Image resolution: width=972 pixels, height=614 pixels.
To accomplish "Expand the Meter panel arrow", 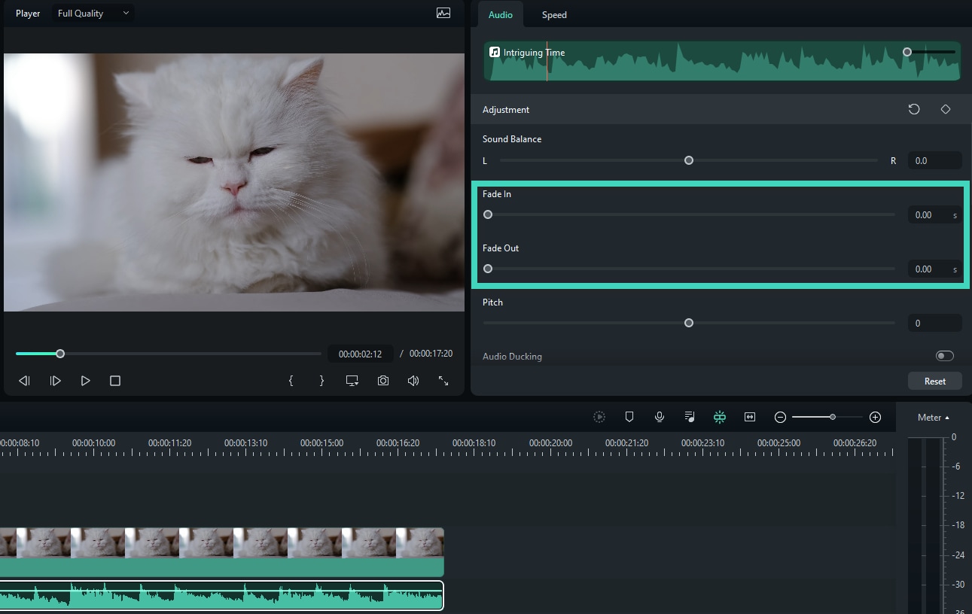I will [947, 418].
